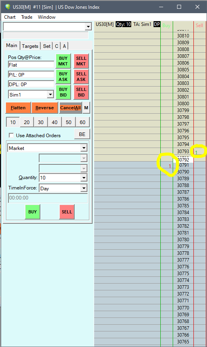This screenshot has height=347, width=207.
Task: Click the red SELL order button
Action: [67, 212]
